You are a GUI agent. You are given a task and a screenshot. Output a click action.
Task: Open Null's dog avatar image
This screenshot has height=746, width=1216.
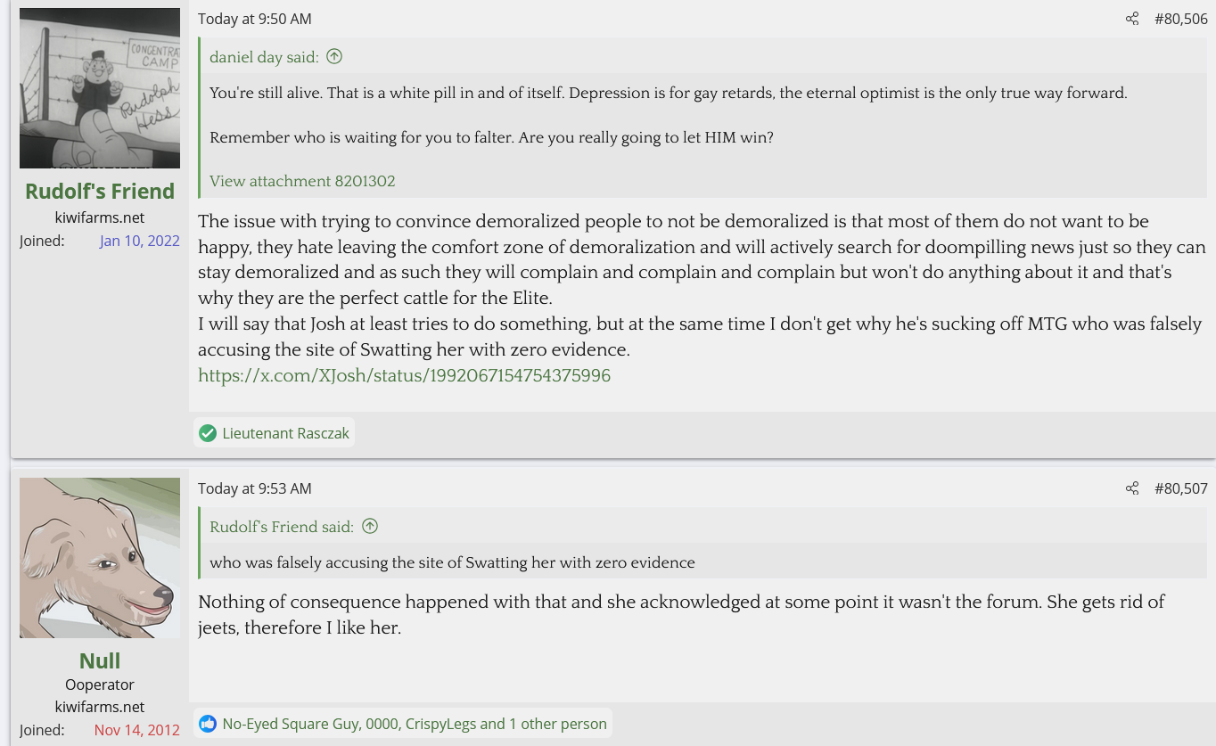100,557
